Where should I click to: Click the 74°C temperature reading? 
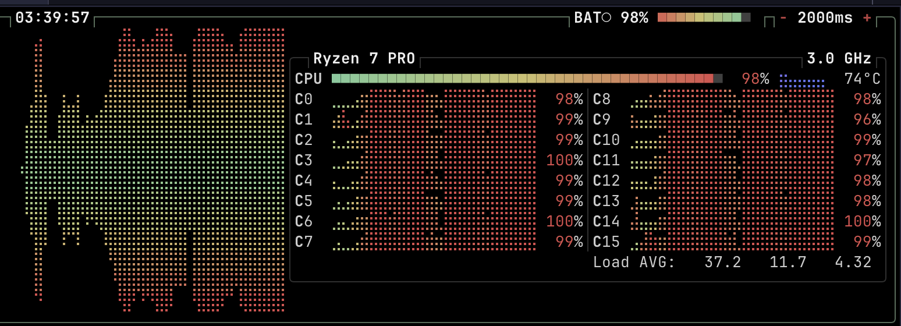click(863, 79)
